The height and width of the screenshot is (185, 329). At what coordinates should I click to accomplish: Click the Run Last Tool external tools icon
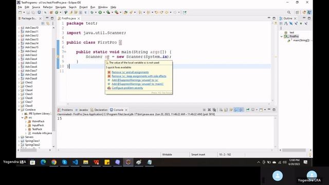click(117, 12)
